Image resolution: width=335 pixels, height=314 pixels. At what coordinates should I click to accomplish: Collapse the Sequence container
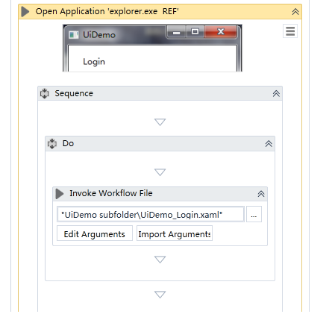pyautogui.click(x=276, y=93)
